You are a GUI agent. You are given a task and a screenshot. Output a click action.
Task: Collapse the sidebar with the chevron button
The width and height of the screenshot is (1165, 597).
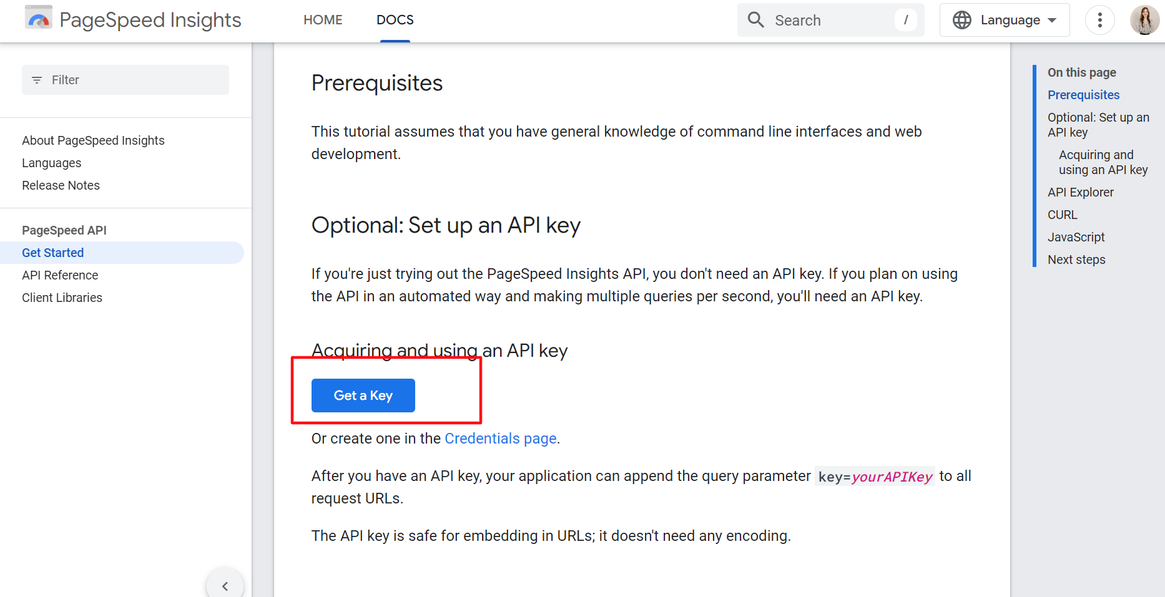[225, 586]
